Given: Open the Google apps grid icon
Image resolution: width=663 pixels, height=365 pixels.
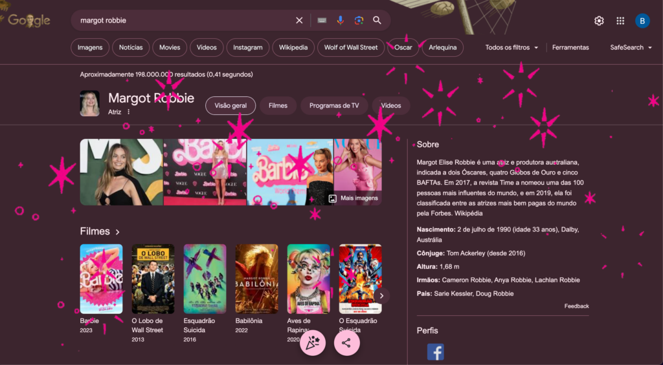Looking at the screenshot, I should click(x=620, y=21).
